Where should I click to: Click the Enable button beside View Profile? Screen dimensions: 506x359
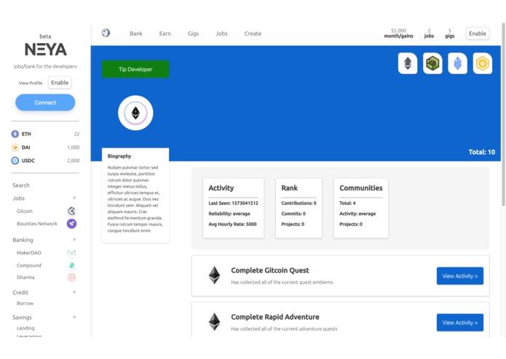pos(60,82)
